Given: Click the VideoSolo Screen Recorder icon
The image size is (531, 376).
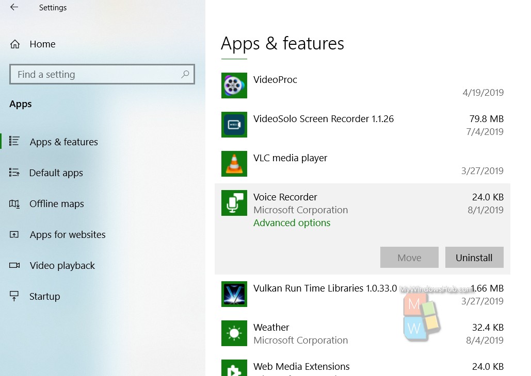Looking at the screenshot, I should coord(234,125).
